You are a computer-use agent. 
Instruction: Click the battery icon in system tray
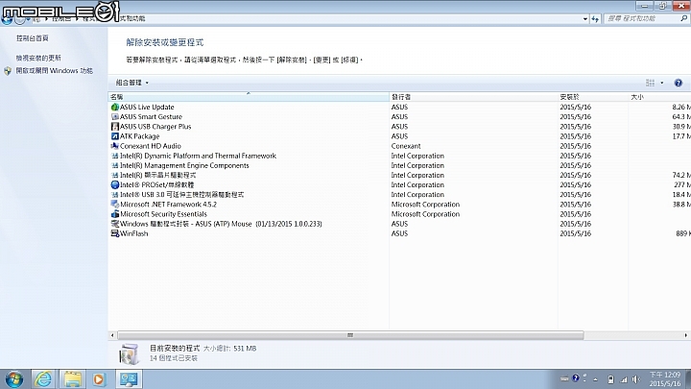tap(610, 379)
